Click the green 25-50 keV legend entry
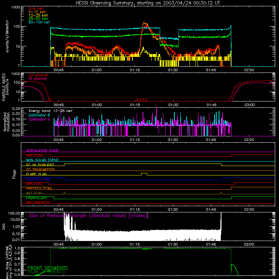The image size is (279, 279). click(38, 19)
